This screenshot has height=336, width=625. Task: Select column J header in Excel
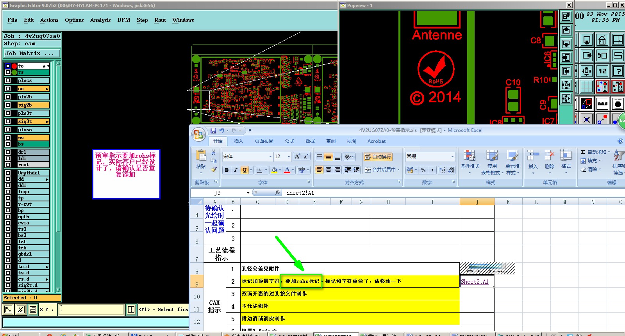pyautogui.click(x=477, y=202)
